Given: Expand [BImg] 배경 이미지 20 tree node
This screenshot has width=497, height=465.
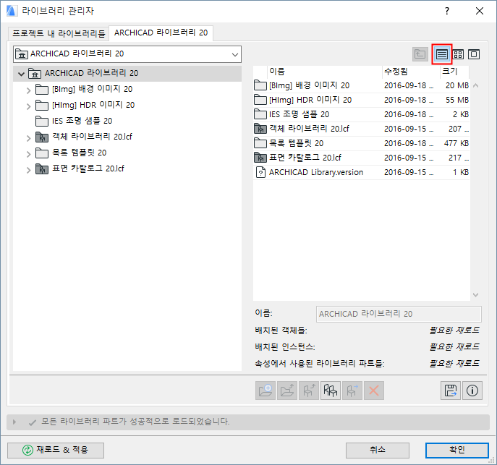Looking at the screenshot, I should pyautogui.click(x=28, y=90).
